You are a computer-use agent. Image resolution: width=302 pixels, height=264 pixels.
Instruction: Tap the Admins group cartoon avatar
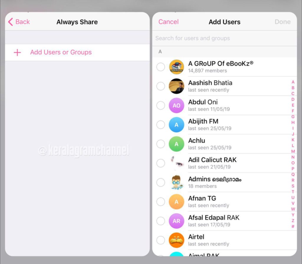[x=176, y=182]
